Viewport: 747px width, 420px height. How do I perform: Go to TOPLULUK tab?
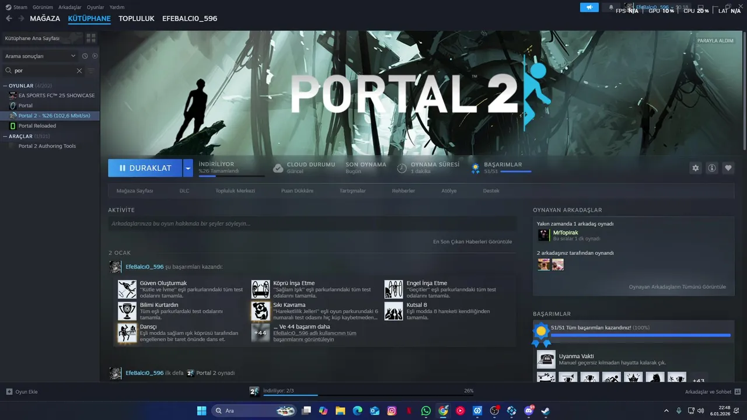point(137,19)
